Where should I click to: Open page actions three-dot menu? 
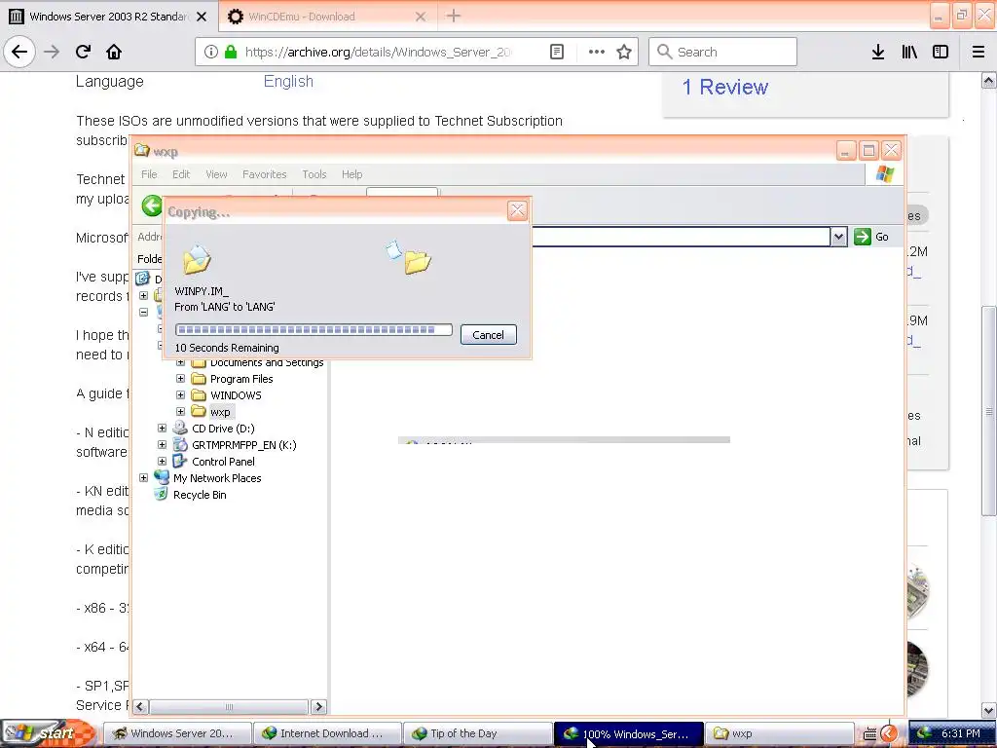(x=597, y=52)
